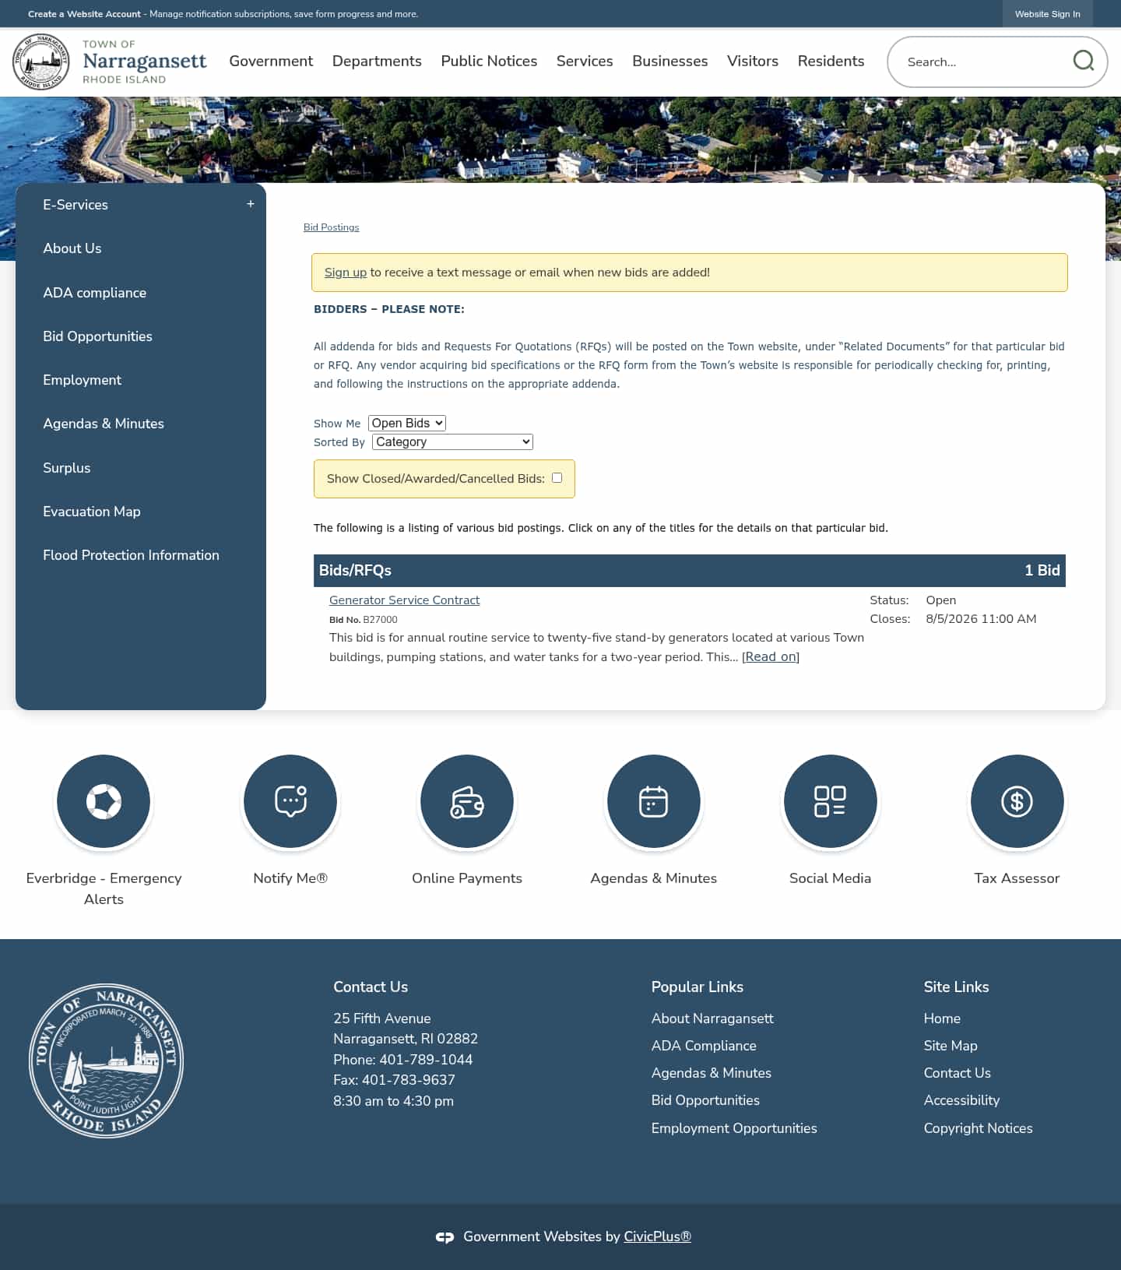
Task: Click Everbridge - Emergency Alerts text label
Action: pyautogui.click(x=104, y=888)
